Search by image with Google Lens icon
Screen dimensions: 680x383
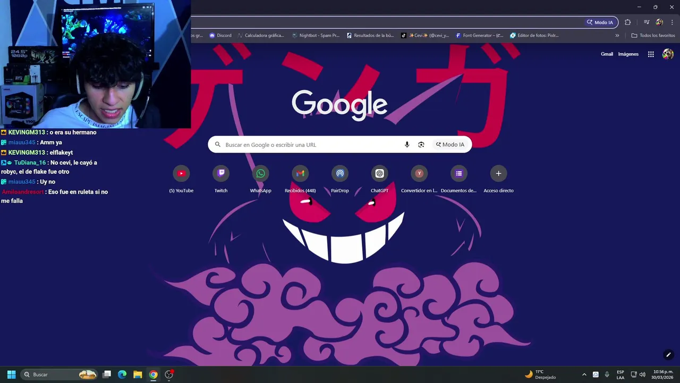(421, 145)
